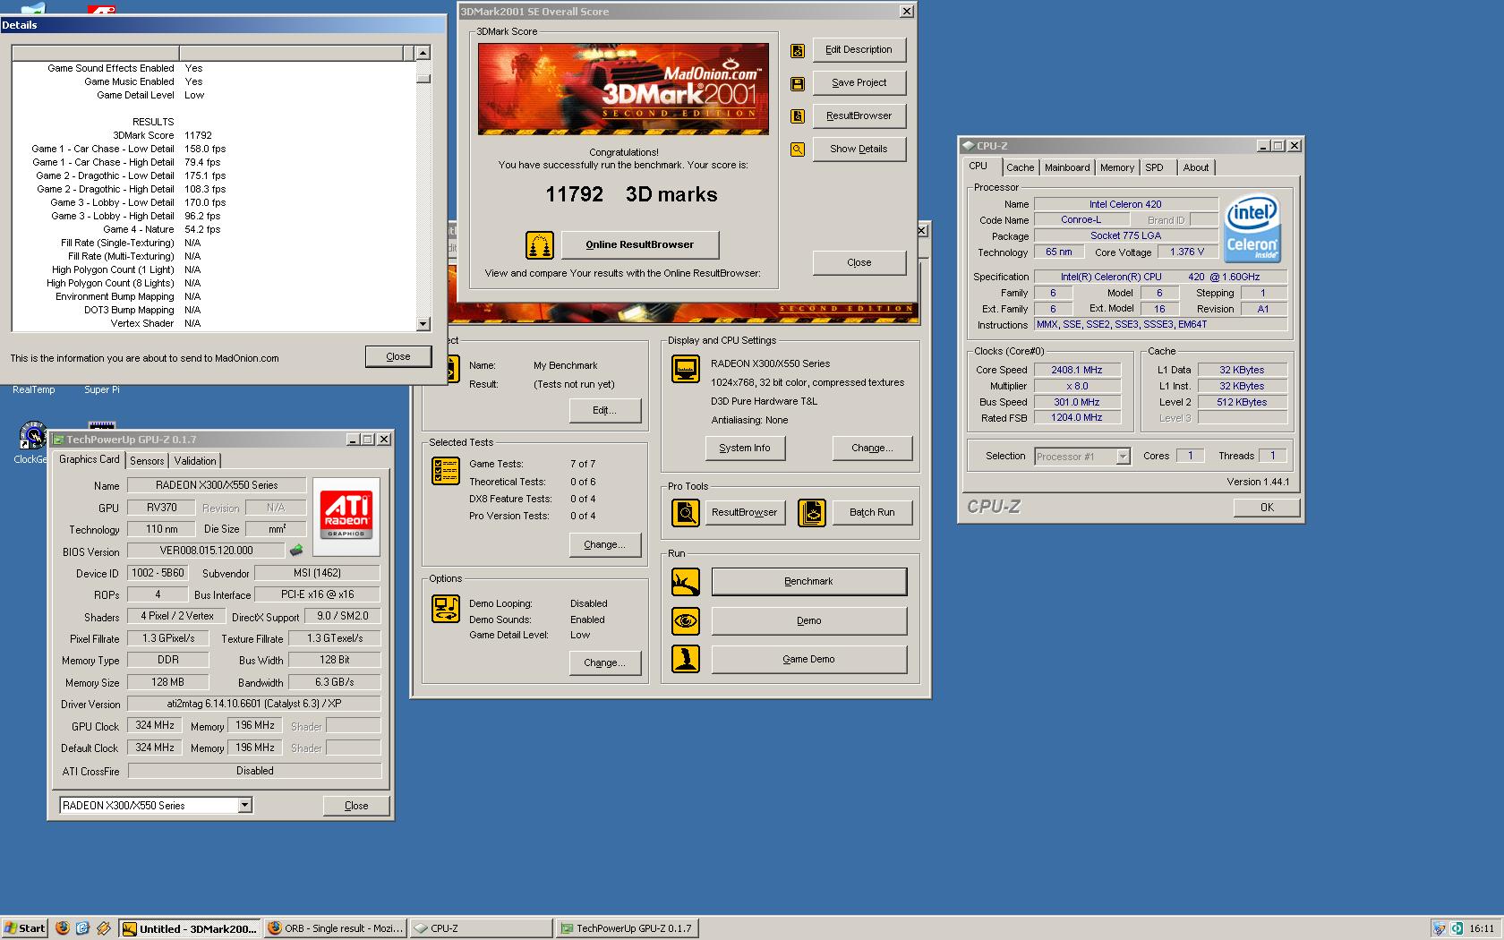Click the System Info button

(x=745, y=448)
